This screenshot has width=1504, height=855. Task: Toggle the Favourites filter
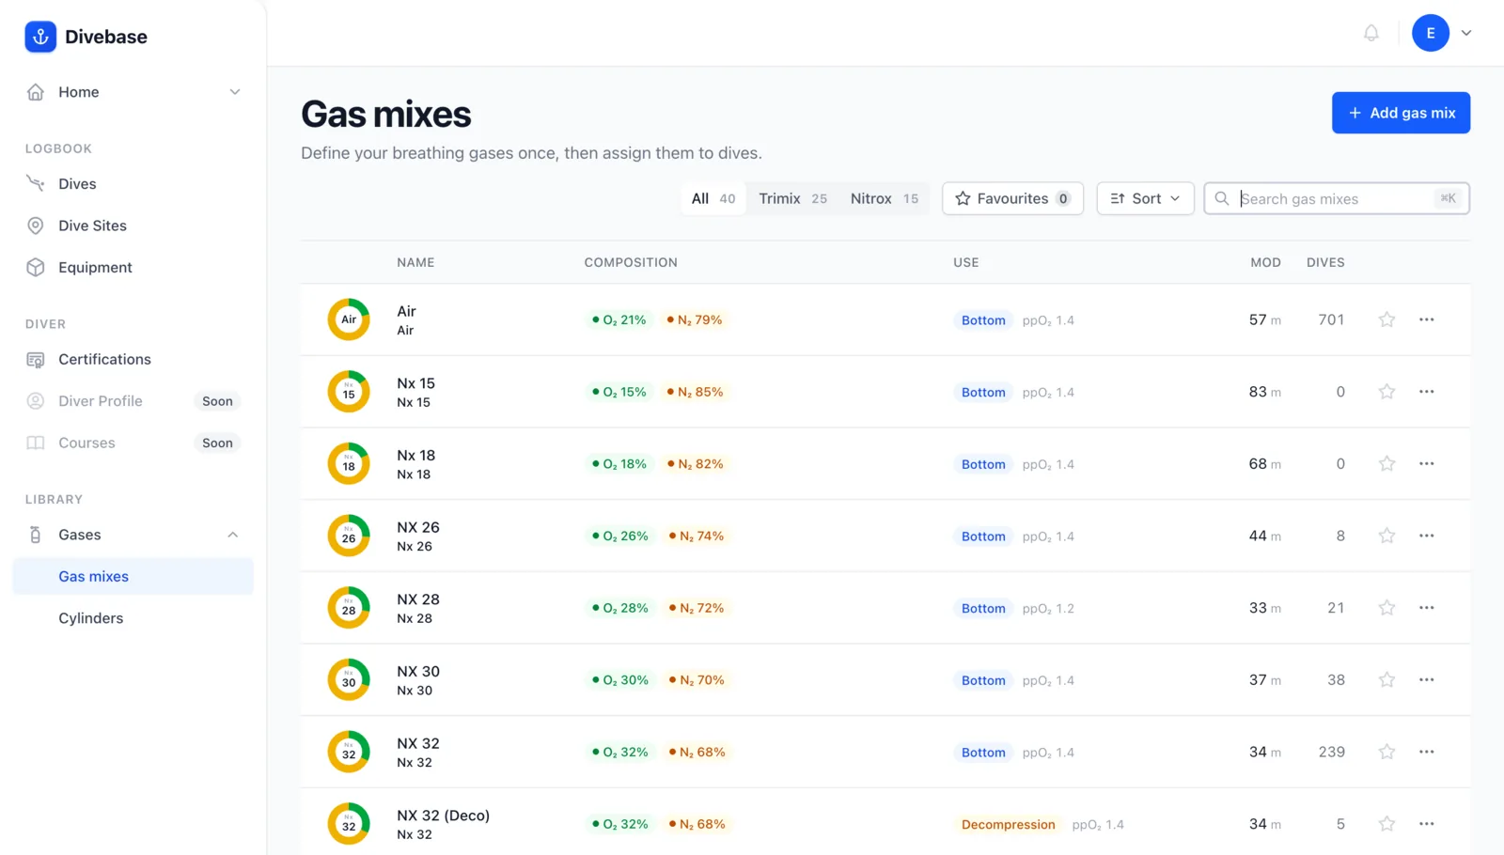[1012, 198]
